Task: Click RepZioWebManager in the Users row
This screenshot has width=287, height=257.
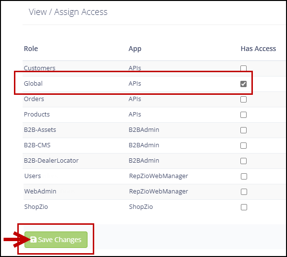Action: tap(159, 176)
